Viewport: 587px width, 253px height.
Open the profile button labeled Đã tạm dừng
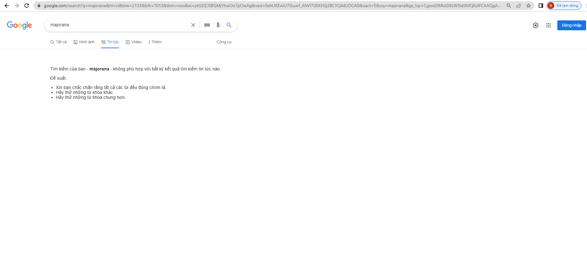(x=564, y=6)
